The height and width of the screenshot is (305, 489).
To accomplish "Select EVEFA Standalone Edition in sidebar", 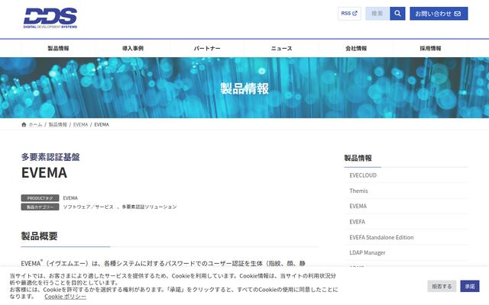I will 406,237.
